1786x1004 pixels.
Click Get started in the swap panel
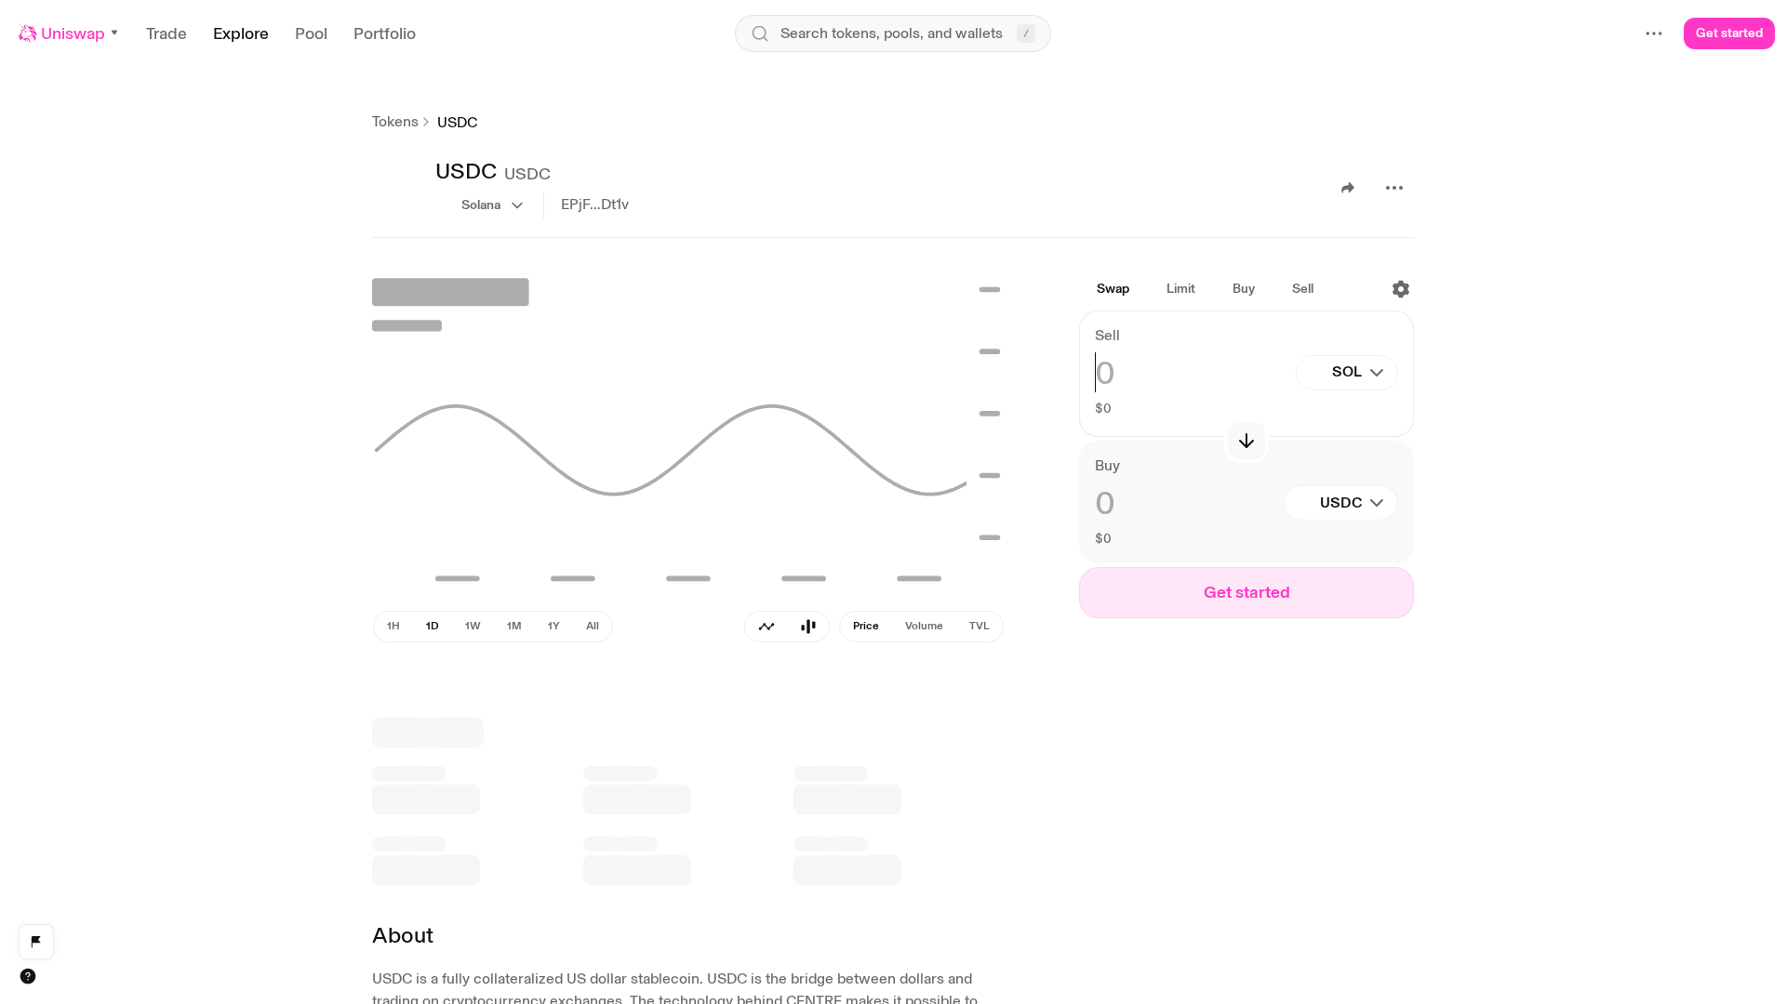coord(1246,593)
